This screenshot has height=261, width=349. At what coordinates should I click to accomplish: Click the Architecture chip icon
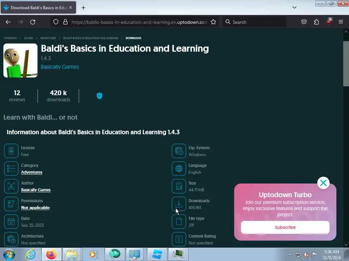coord(11,239)
